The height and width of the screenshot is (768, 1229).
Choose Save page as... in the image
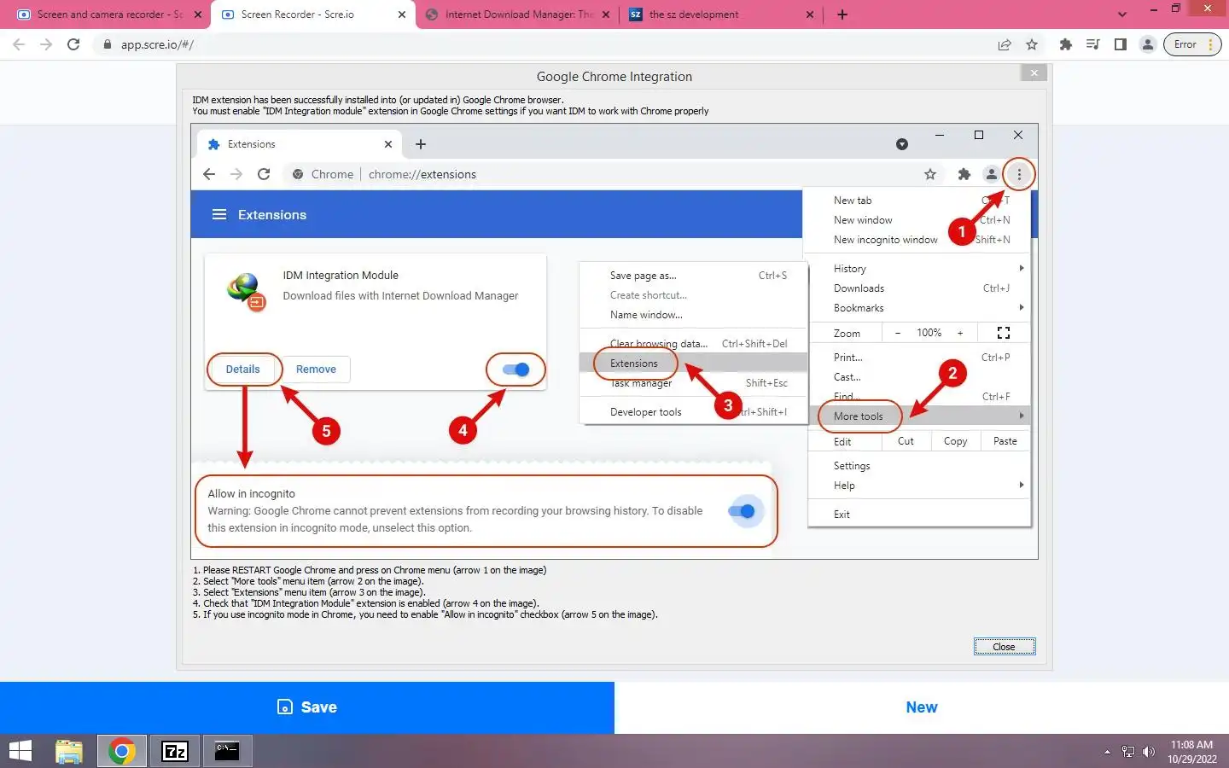643,276
